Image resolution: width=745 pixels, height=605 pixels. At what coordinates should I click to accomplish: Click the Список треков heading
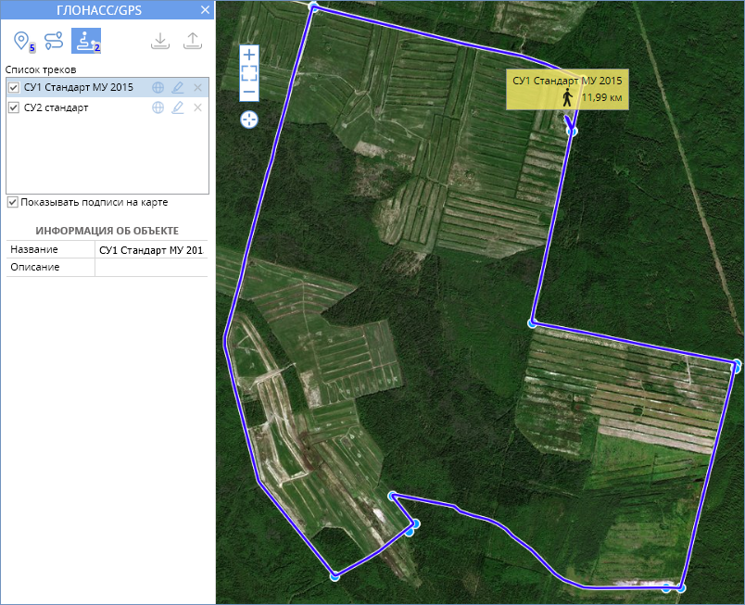(x=41, y=69)
